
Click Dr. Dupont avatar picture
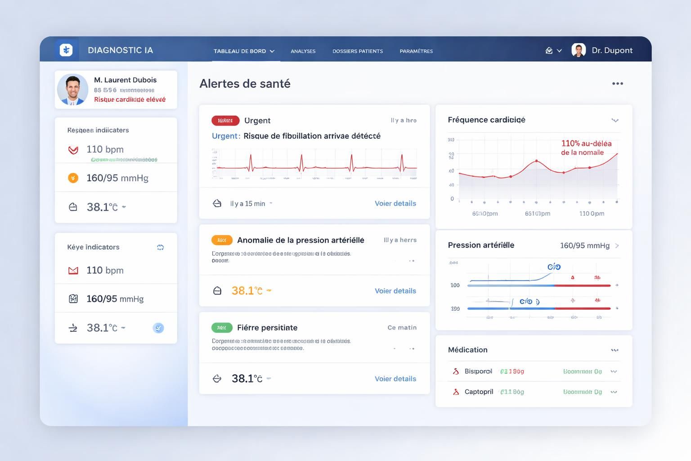click(x=579, y=50)
